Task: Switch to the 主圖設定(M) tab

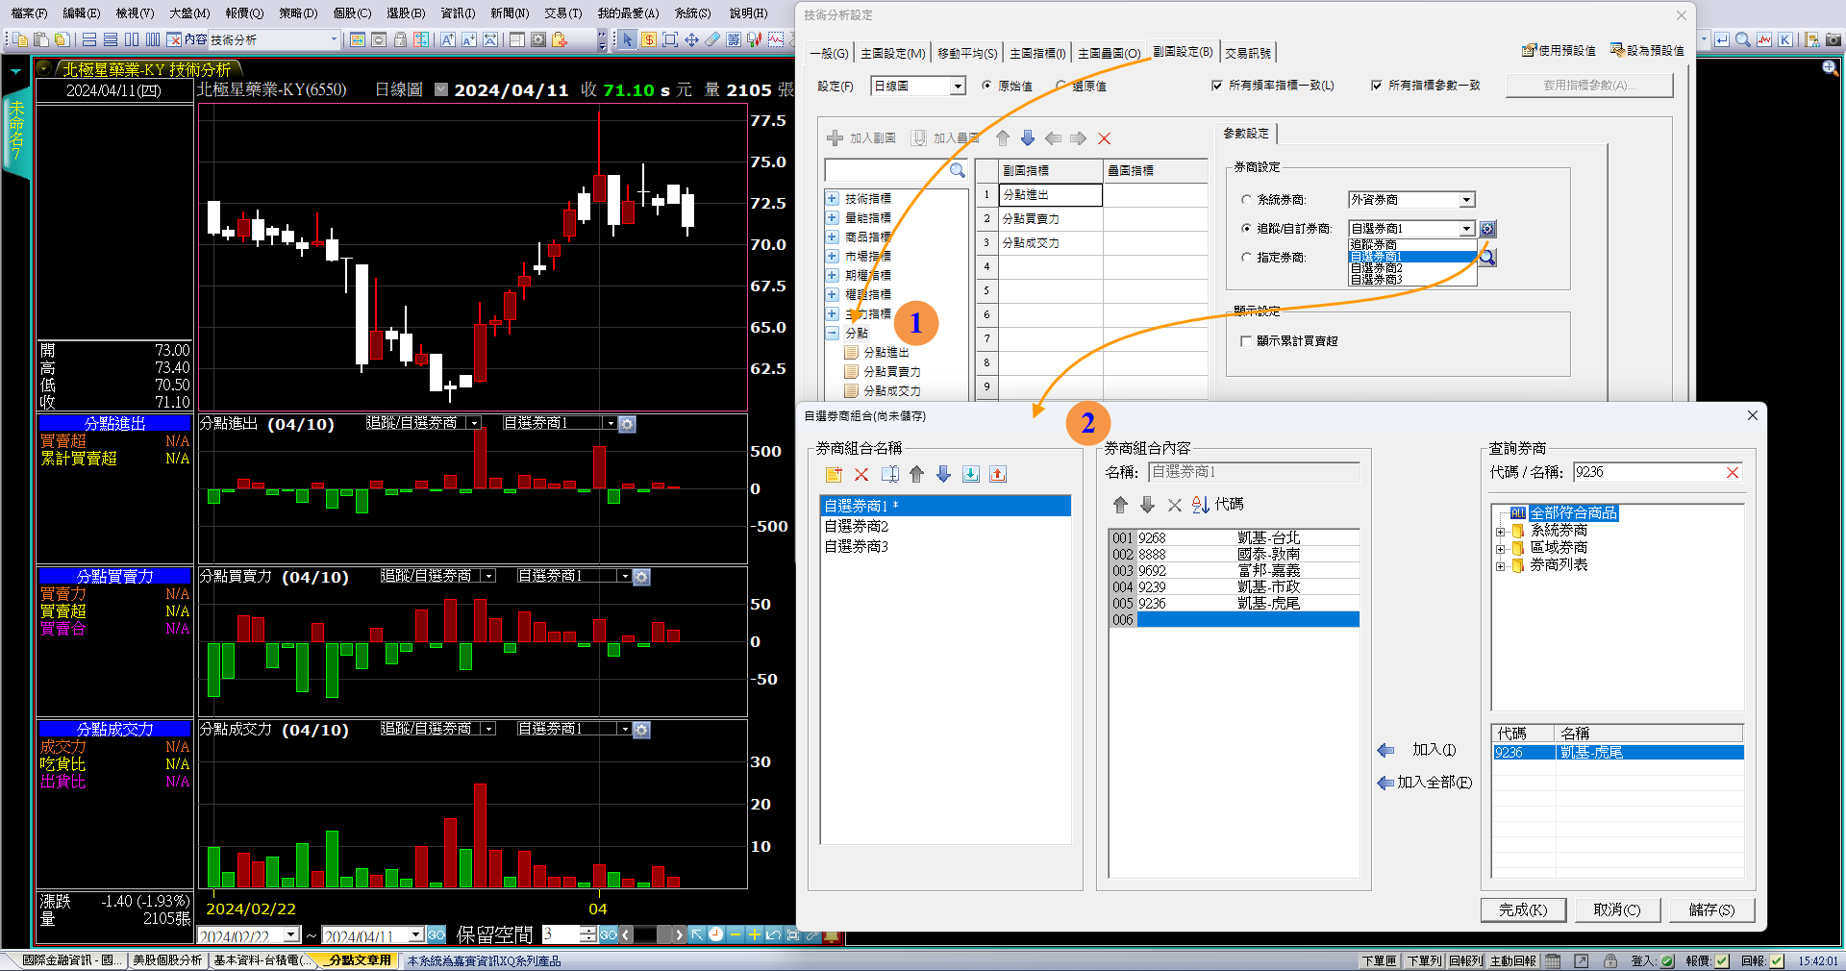Action: coord(892,53)
